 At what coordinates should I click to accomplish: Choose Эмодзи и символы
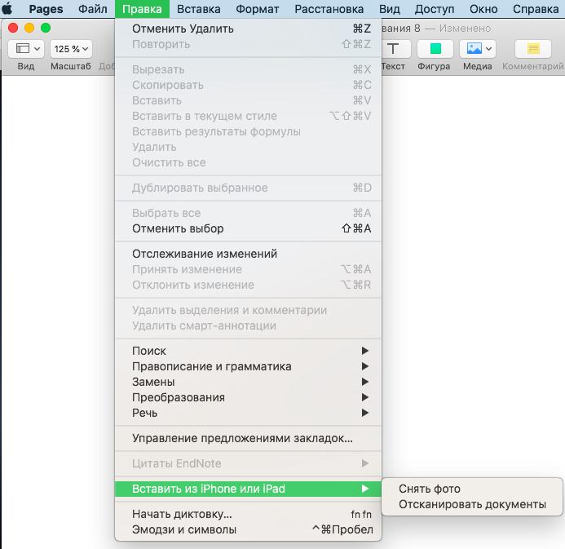pos(248,529)
